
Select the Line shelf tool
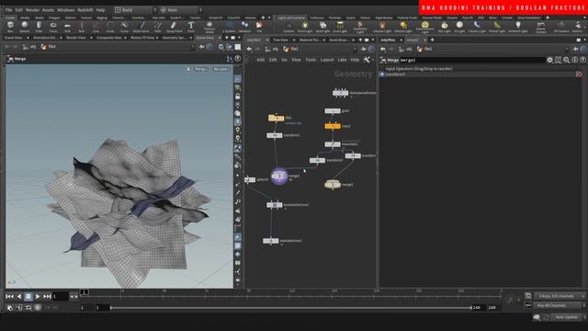[x=96, y=27]
